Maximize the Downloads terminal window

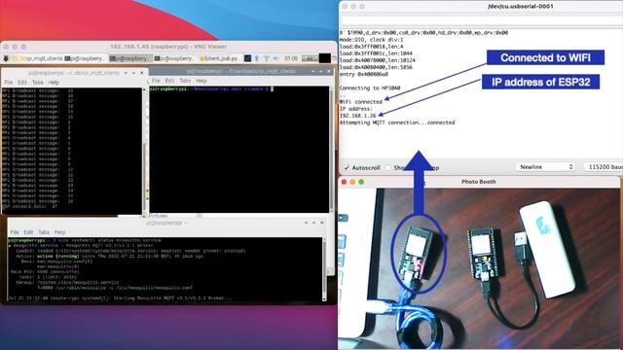click(x=321, y=71)
